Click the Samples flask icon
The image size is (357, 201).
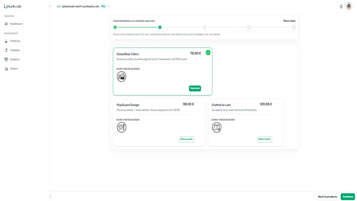coord(6,50)
